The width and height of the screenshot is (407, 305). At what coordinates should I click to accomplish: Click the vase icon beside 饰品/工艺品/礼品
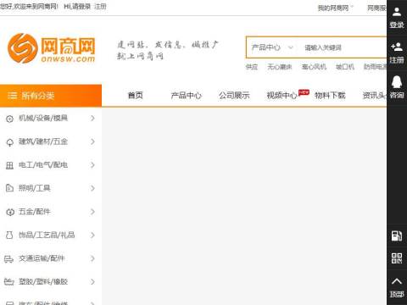(9, 235)
